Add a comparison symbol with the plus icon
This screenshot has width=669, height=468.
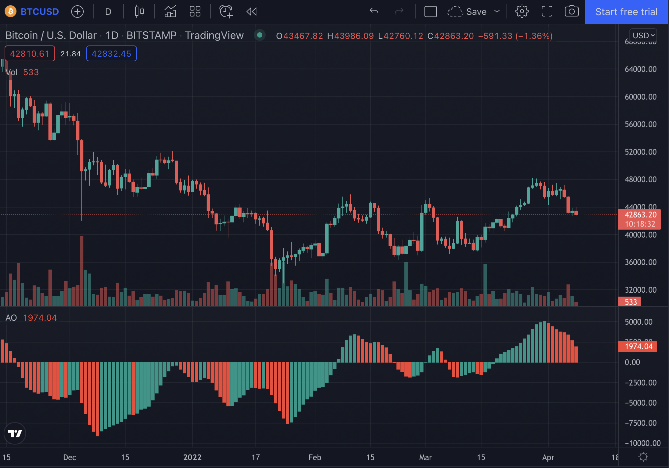77,12
